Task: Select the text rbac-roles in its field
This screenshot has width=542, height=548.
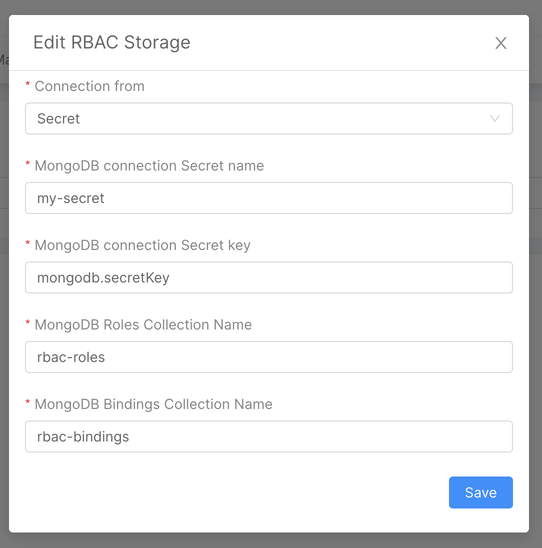Action: click(x=70, y=357)
